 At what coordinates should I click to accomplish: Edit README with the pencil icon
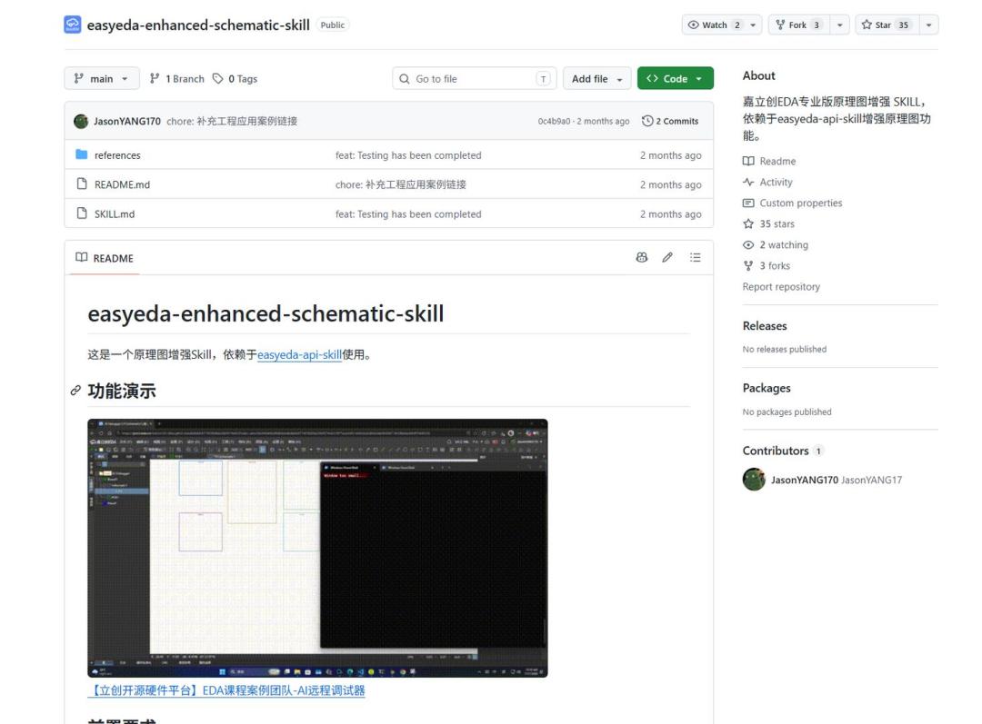(x=667, y=258)
